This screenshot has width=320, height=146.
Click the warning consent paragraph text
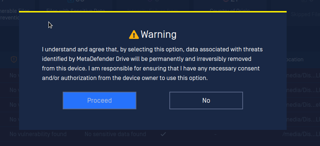coord(152,64)
